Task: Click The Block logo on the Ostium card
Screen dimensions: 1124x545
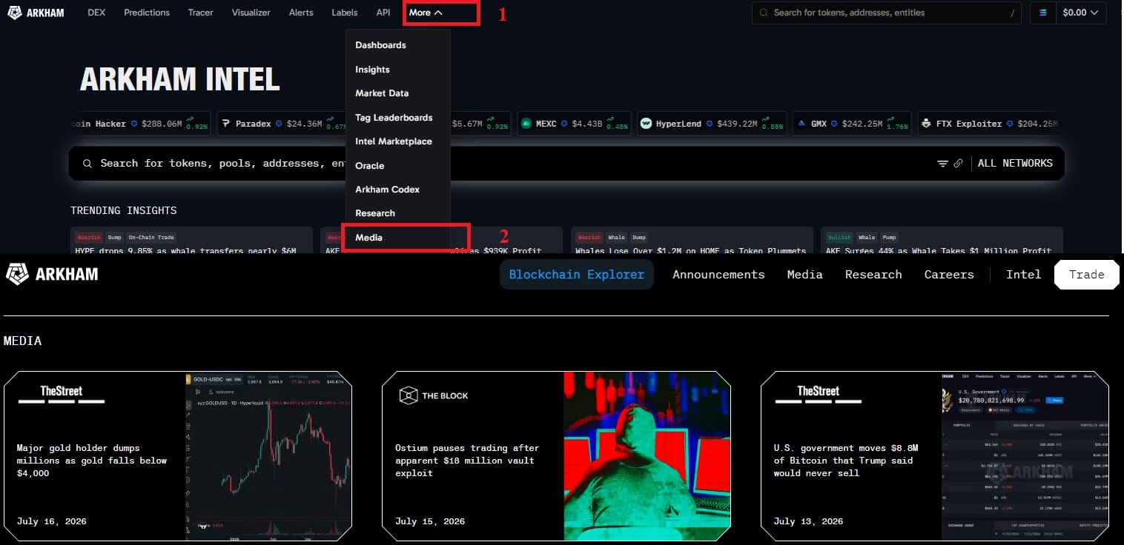Action: [434, 395]
